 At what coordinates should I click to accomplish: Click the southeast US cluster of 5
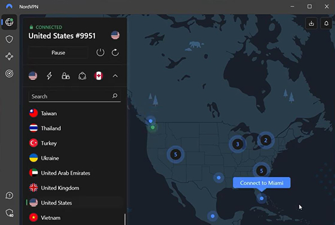pos(261,171)
